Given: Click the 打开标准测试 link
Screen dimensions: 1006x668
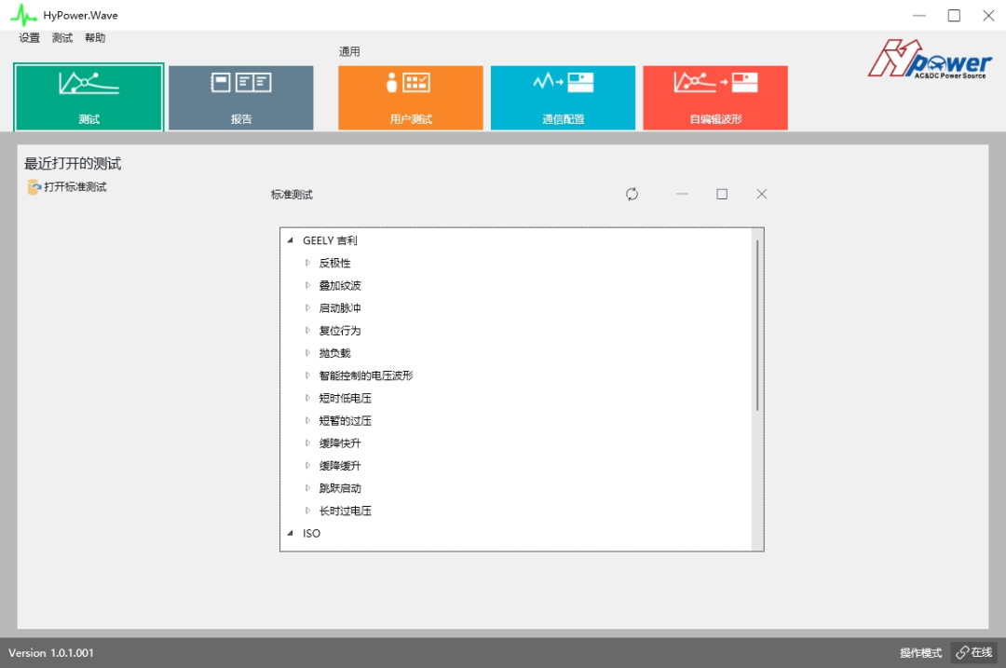Looking at the screenshot, I should [x=75, y=186].
